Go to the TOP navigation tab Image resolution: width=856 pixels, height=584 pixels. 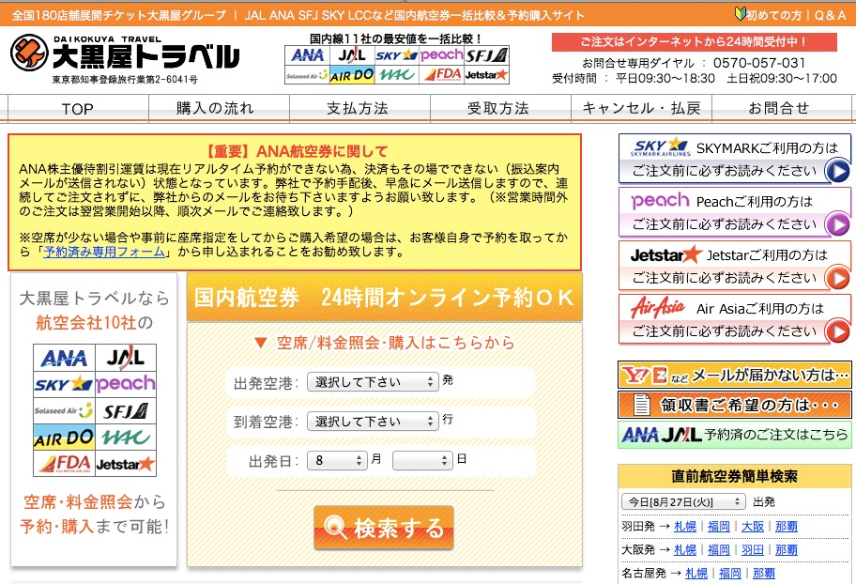tap(78, 108)
